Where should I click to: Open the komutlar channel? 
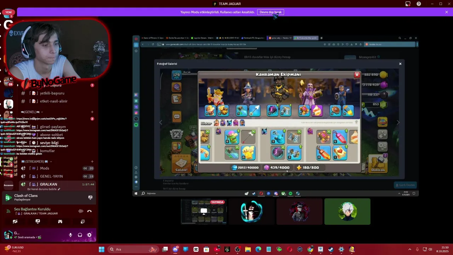click(x=57, y=151)
